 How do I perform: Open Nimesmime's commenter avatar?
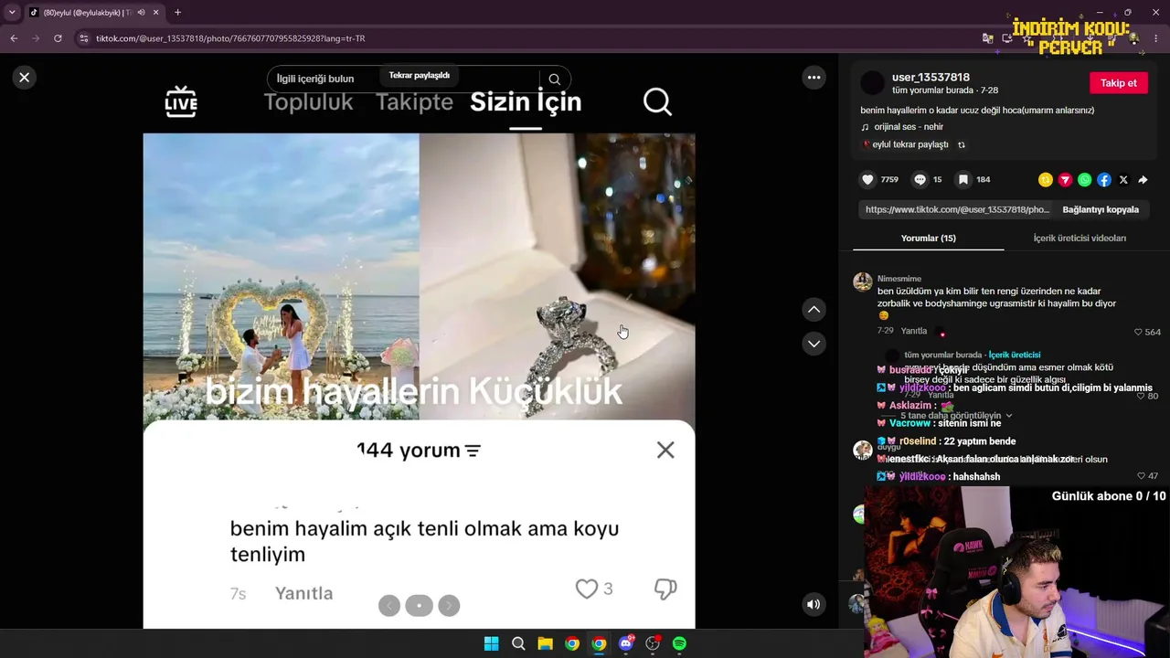click(862, 281)
